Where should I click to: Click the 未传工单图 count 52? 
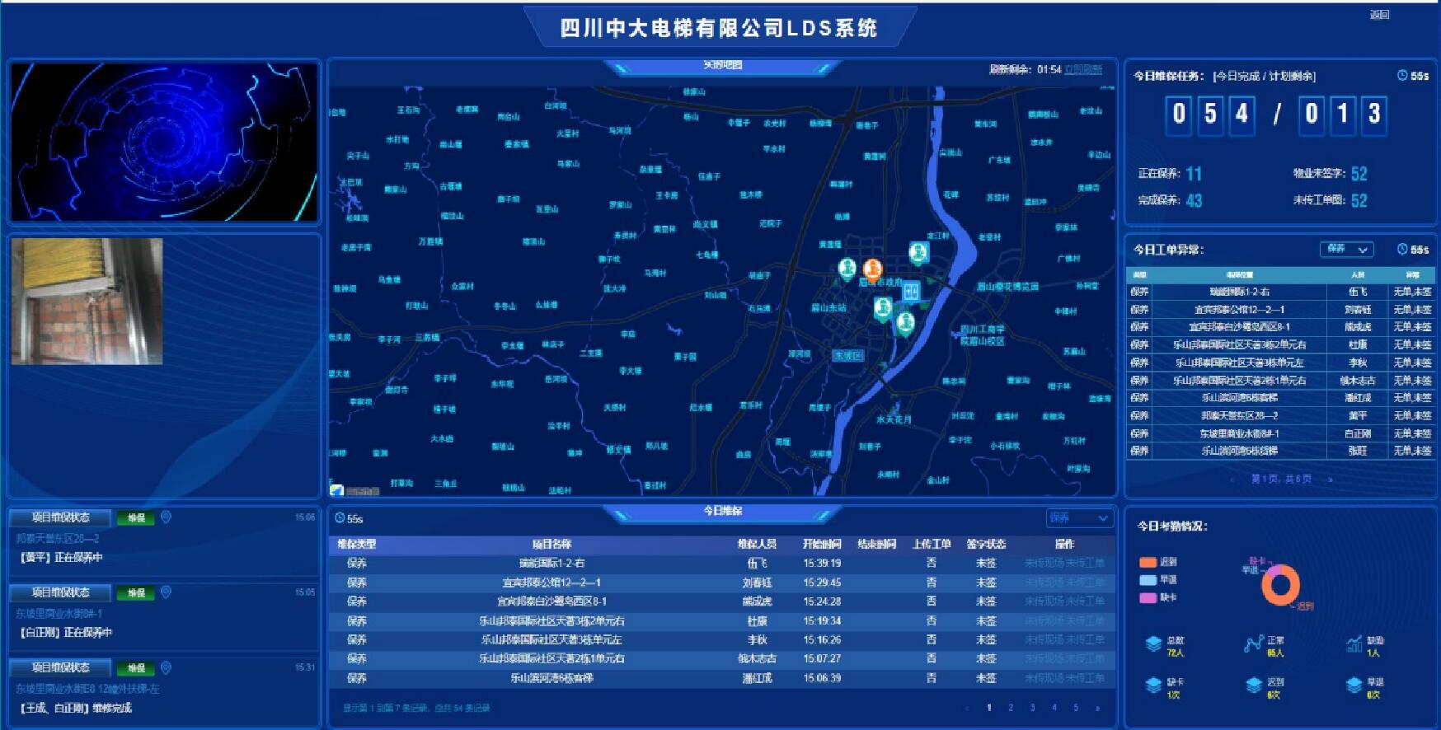coord(1359,200)
